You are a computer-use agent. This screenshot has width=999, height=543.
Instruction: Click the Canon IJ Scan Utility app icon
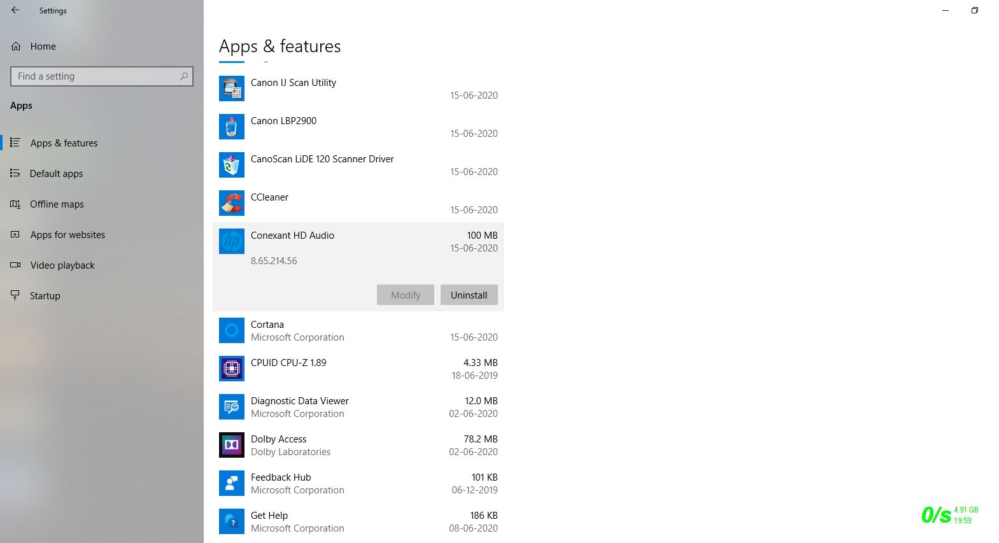click(232, 88)
